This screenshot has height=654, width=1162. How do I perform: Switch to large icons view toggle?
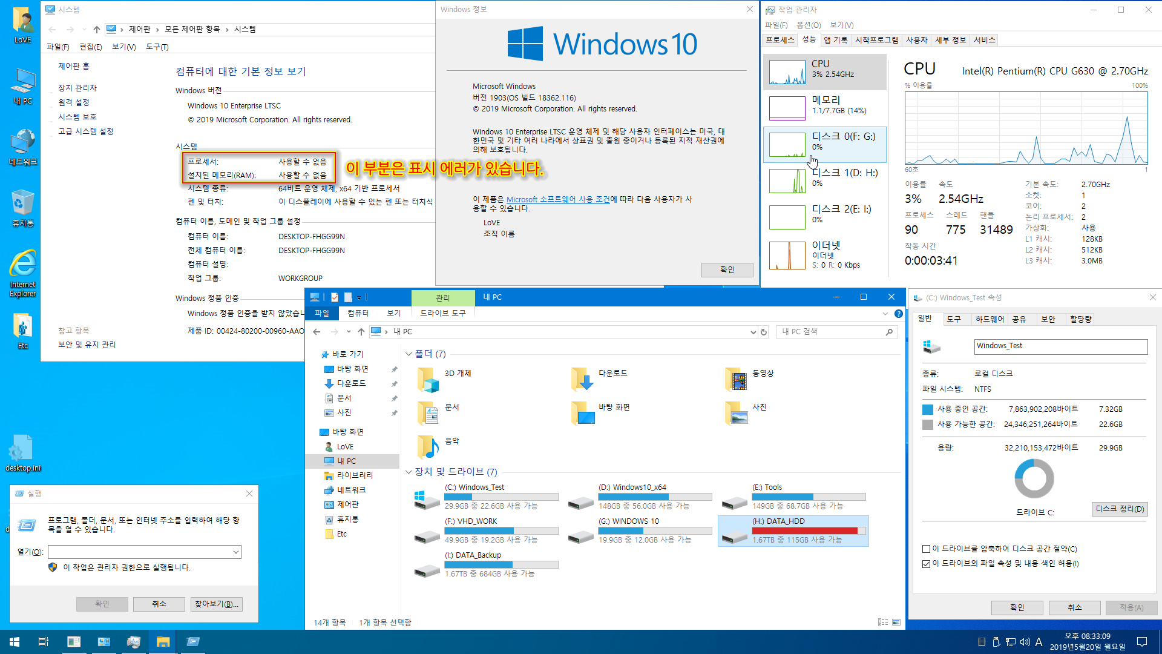click(896, 623)
